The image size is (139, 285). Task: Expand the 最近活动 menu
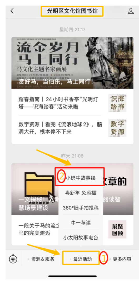tap(81, 259)
